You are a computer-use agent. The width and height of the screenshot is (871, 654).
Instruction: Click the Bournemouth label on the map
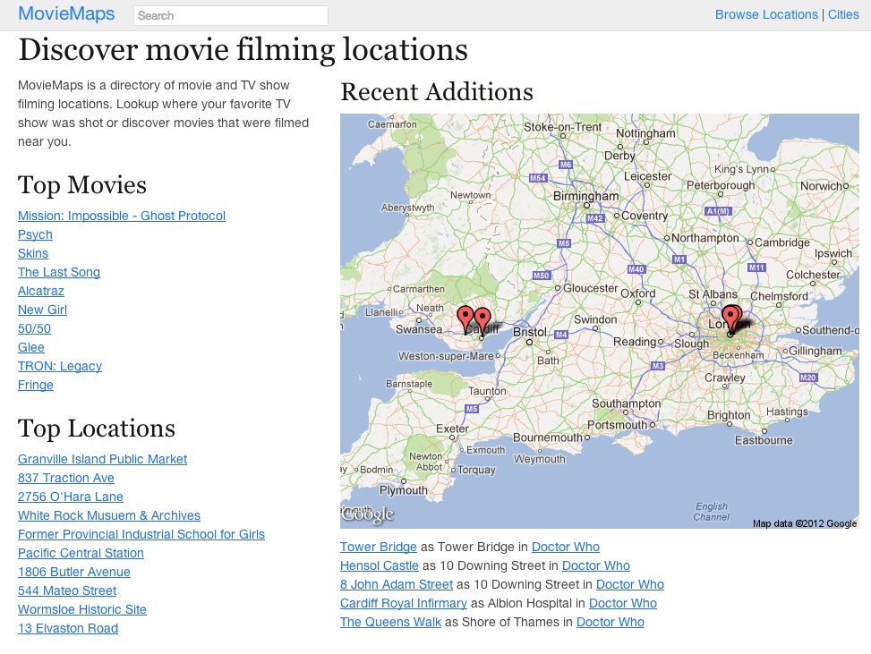pos(548,437)
